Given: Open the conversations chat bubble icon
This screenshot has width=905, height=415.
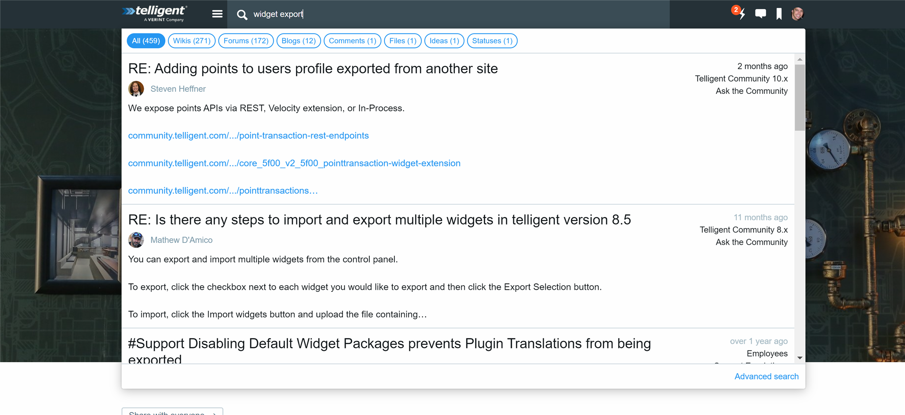Looking at the screenshot, I should (760, 14).
